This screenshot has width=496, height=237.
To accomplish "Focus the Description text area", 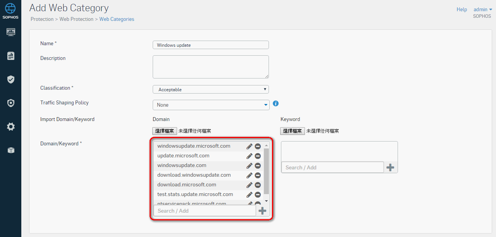I will tap(211, 67).
